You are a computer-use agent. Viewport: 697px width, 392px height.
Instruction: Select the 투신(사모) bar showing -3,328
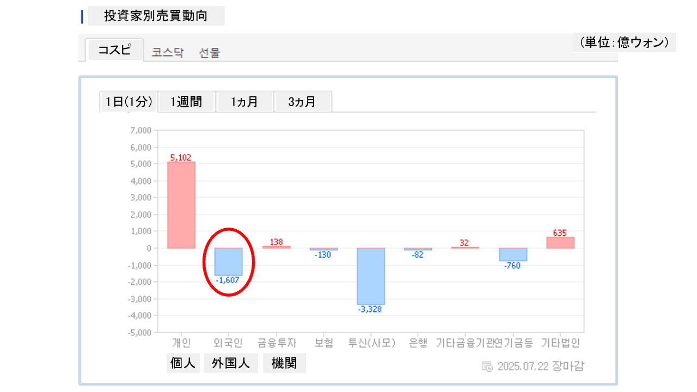tap(371, 276)
